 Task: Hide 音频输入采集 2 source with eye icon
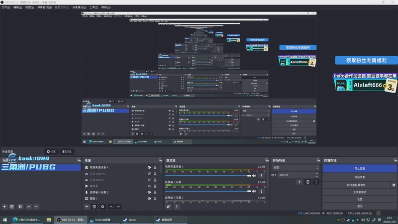[149, 192]
